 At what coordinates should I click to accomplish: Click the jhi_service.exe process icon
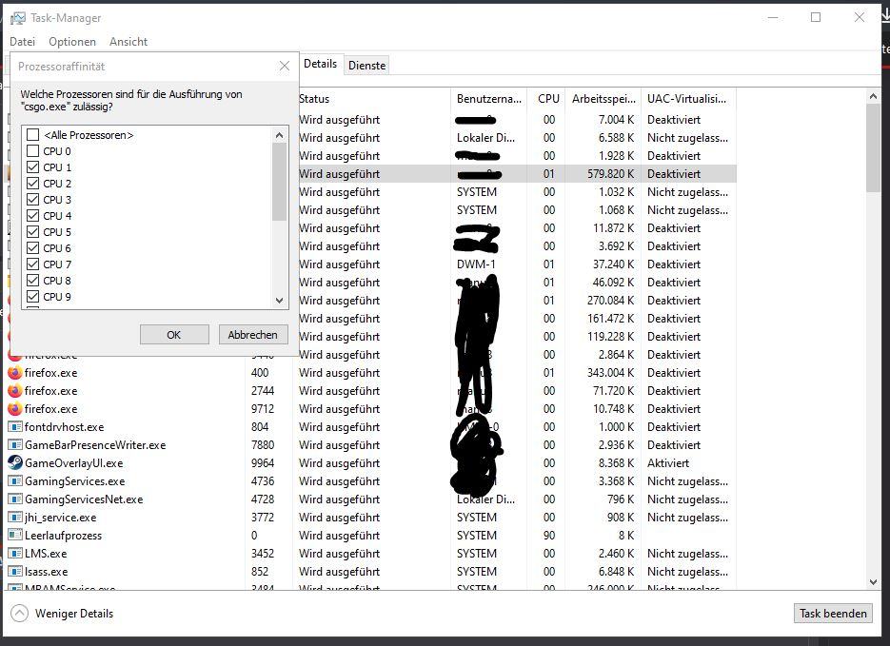click(15, 518)
